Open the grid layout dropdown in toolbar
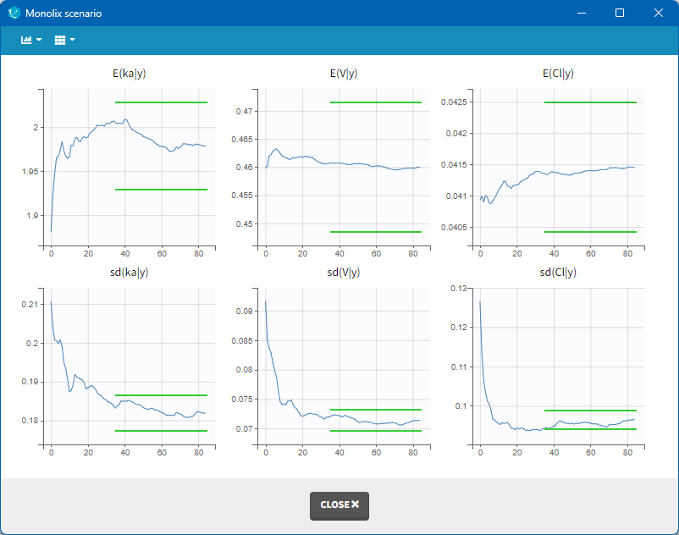 64,40
